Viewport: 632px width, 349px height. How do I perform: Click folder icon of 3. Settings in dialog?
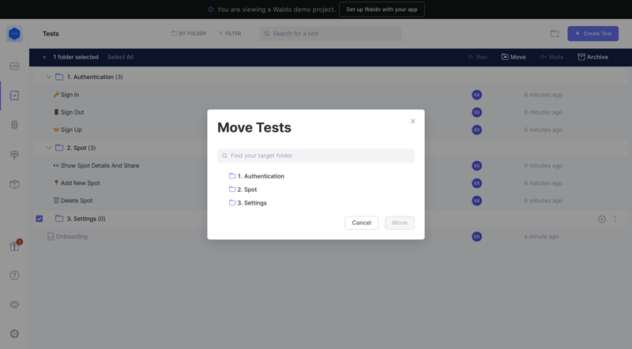232,202
